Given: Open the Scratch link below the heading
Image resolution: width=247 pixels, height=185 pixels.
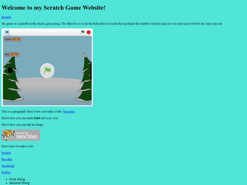Looking at the screenshot, I should (6, 17).
